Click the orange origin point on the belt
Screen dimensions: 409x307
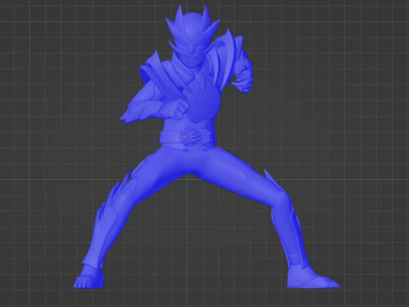pyautogui.click(x=185, y=137)
